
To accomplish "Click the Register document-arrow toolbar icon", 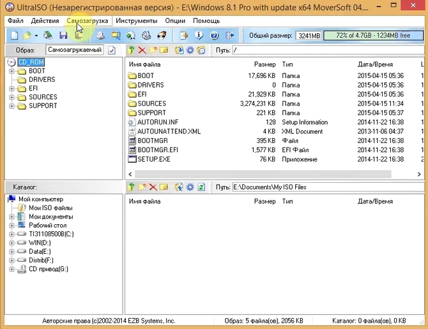I will pyautogui.click(x=184, y=36).
